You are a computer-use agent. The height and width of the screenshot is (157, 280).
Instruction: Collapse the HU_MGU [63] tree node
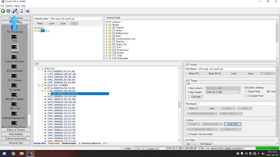[39, 85]
